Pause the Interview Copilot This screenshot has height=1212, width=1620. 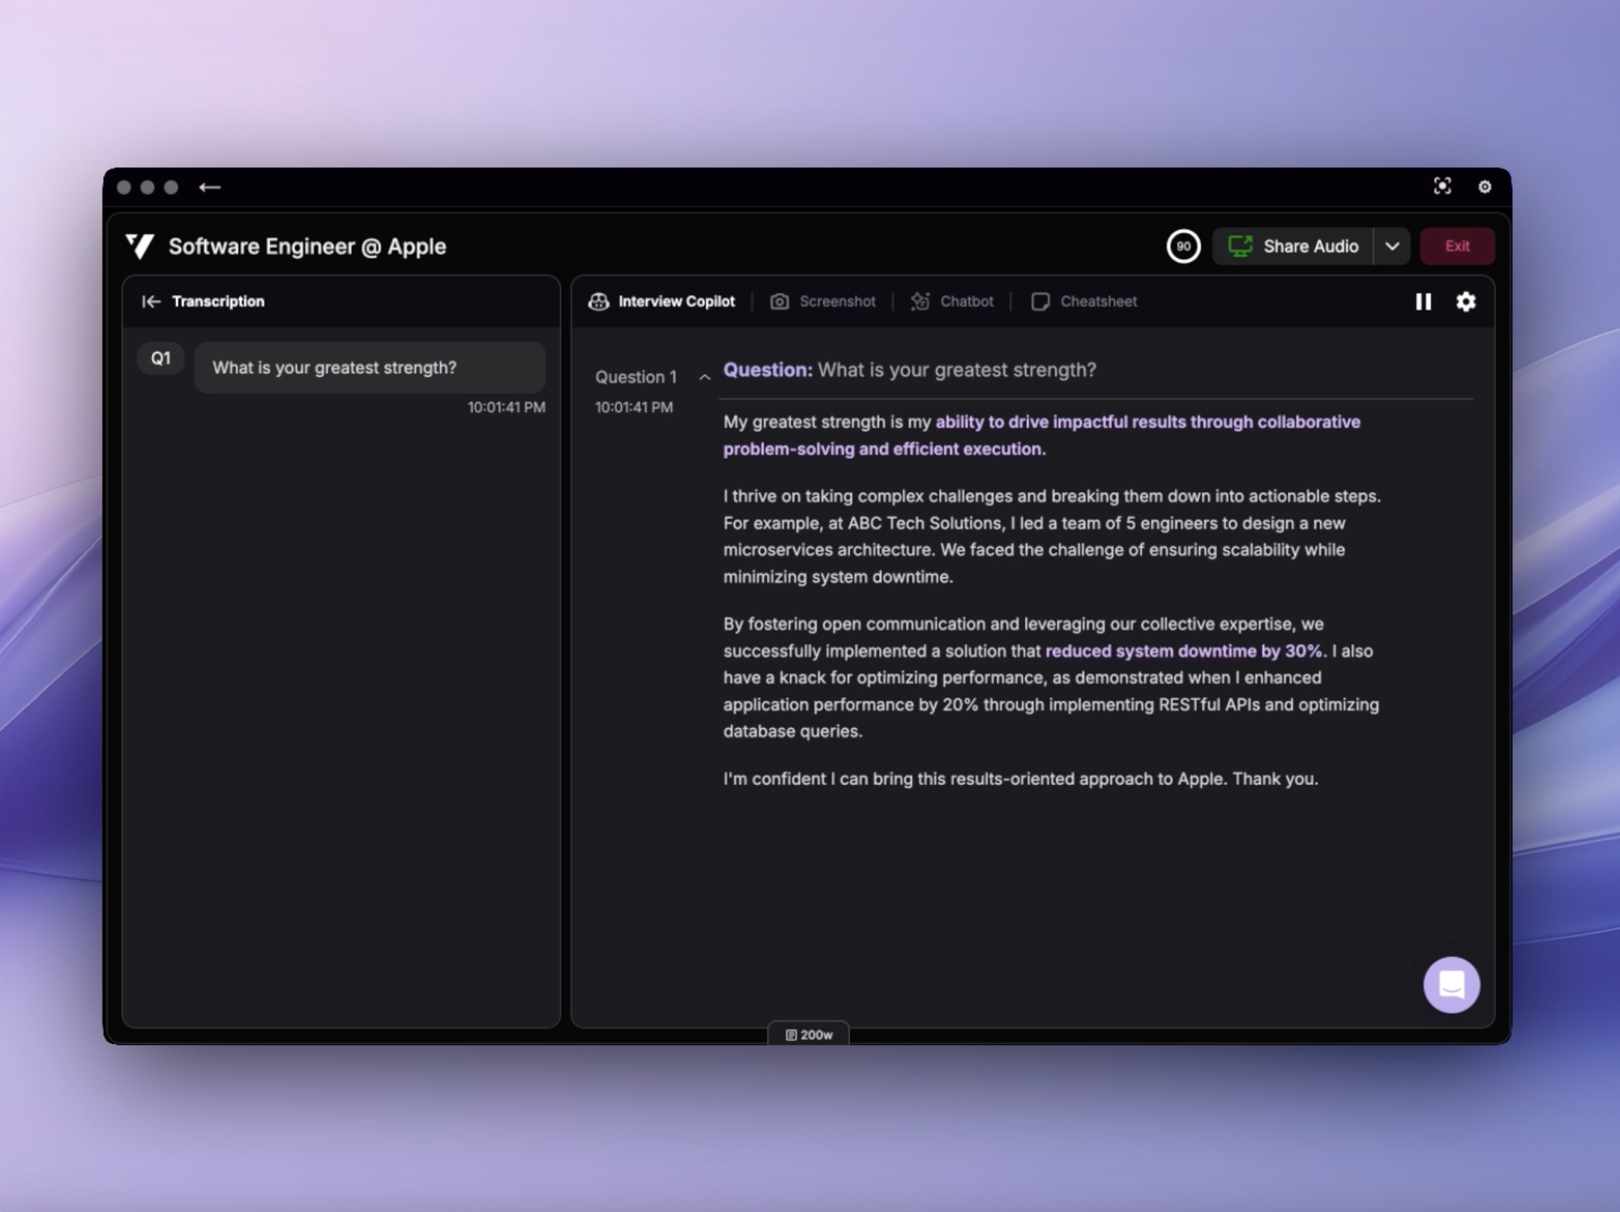pyautogui.click(x=1423, y=302)
